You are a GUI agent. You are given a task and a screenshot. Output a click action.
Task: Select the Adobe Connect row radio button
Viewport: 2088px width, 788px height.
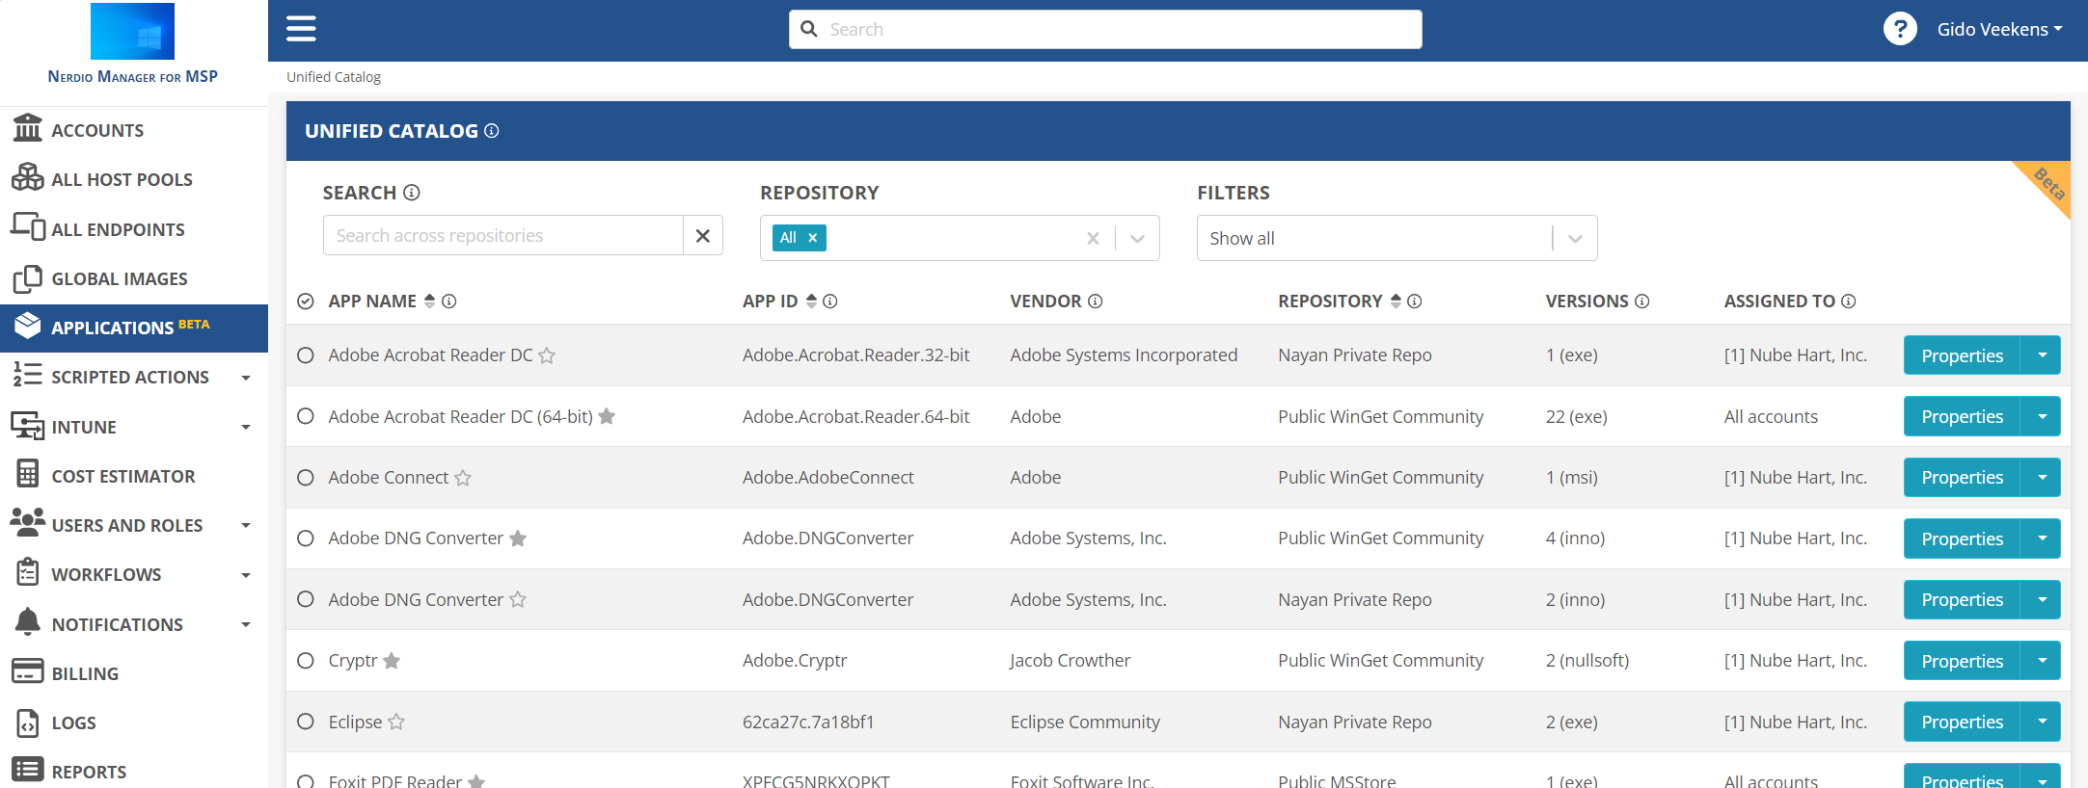(306, 478)
